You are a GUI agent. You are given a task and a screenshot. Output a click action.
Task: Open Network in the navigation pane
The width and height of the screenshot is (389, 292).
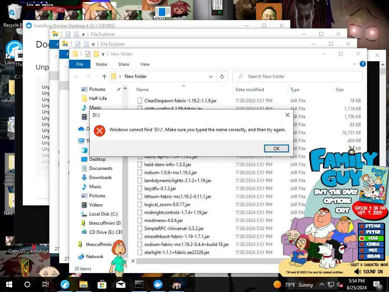95,257
